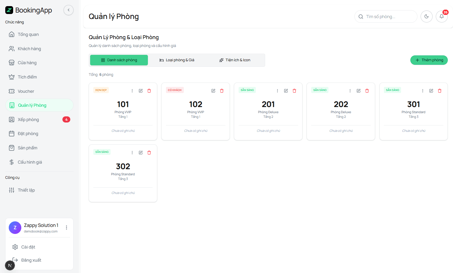Image resolution: width=453 pixels, height=273 pixels.
Task: Open the three-dot menu on room 201
Action: [x=277, y=91]
